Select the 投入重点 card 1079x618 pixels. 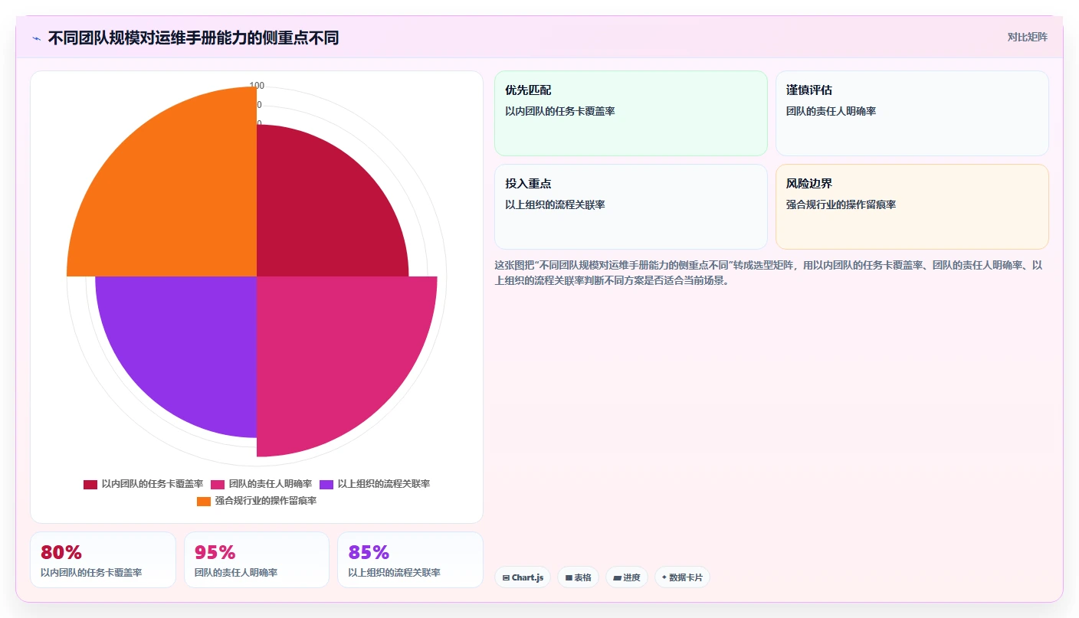coord(631,207)
